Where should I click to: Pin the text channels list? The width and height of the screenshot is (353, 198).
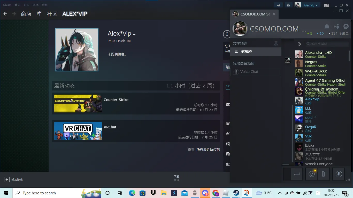click(276, 44)
